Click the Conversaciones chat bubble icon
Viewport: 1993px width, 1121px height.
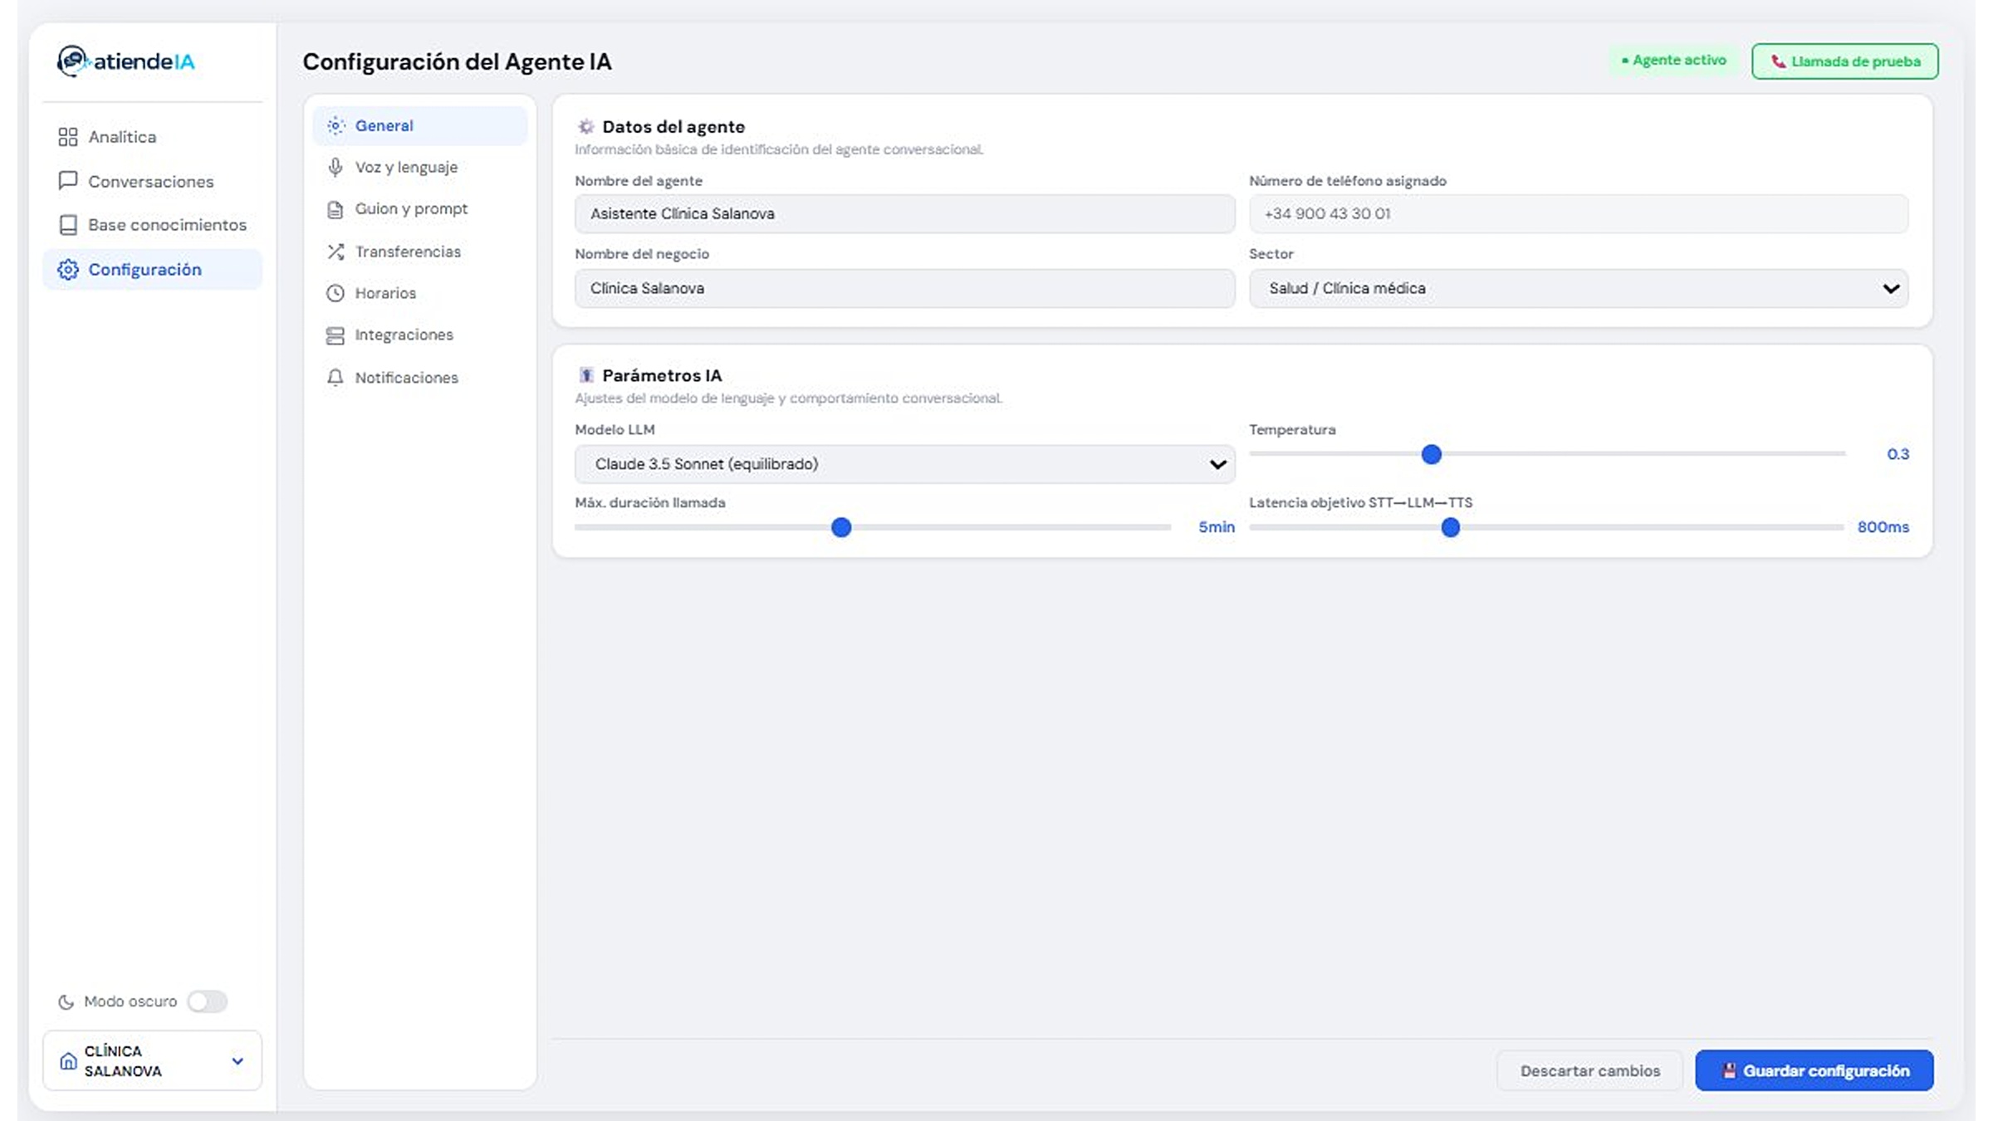coord(68,181)
